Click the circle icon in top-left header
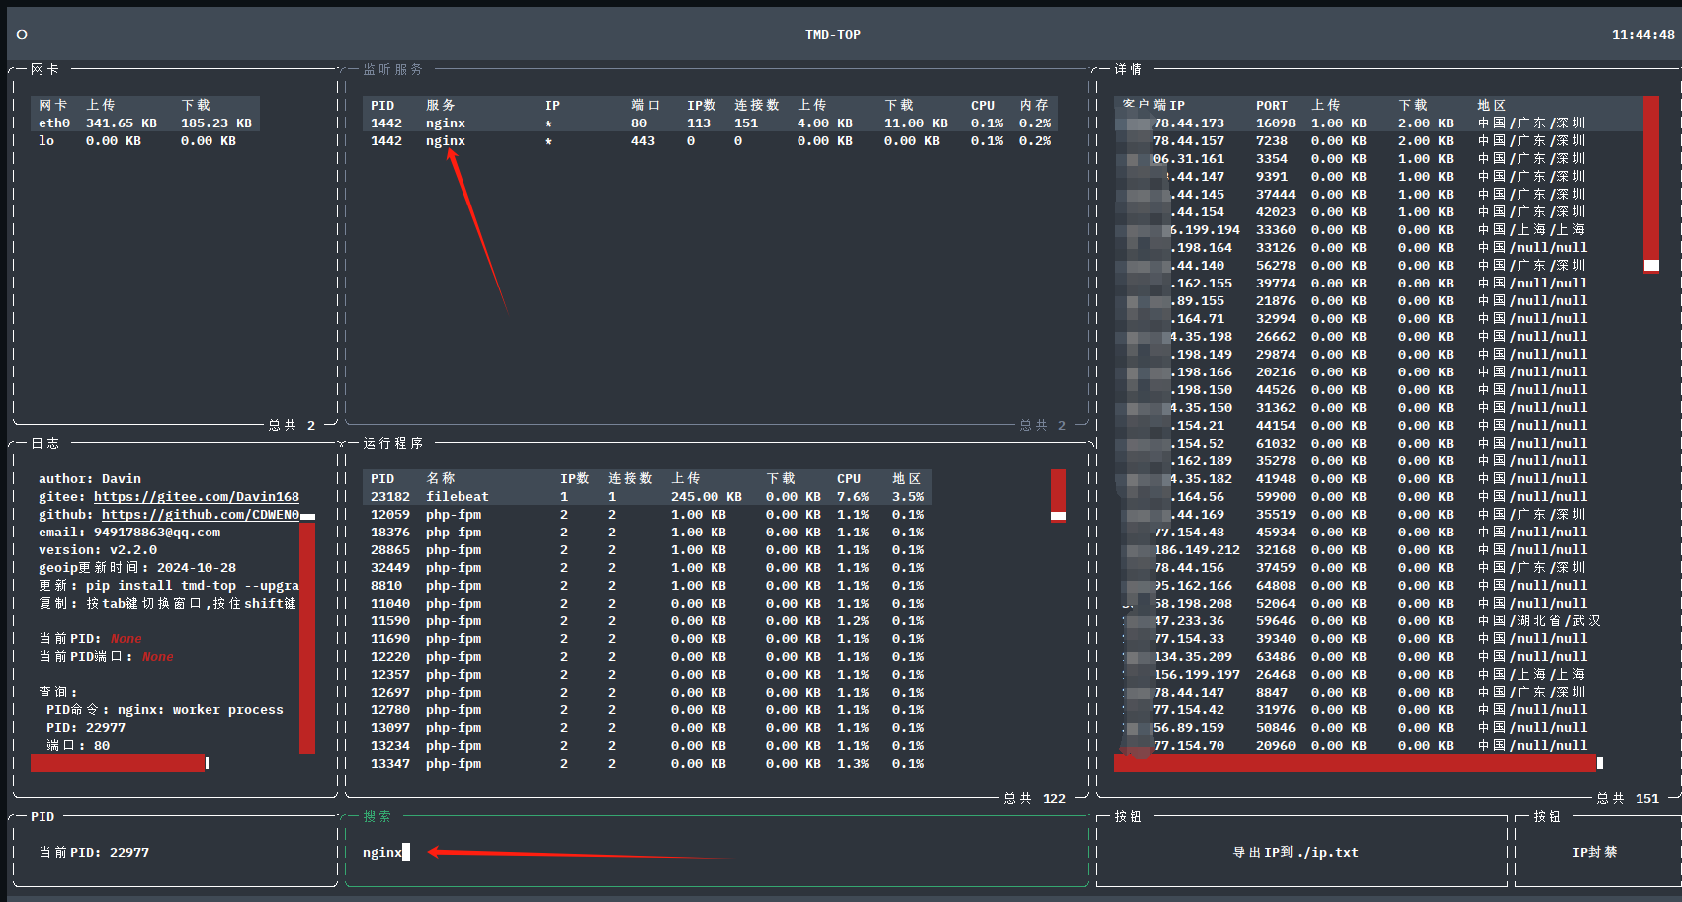The width and height of the screenshot is (1682, 902). pos(22,34)
